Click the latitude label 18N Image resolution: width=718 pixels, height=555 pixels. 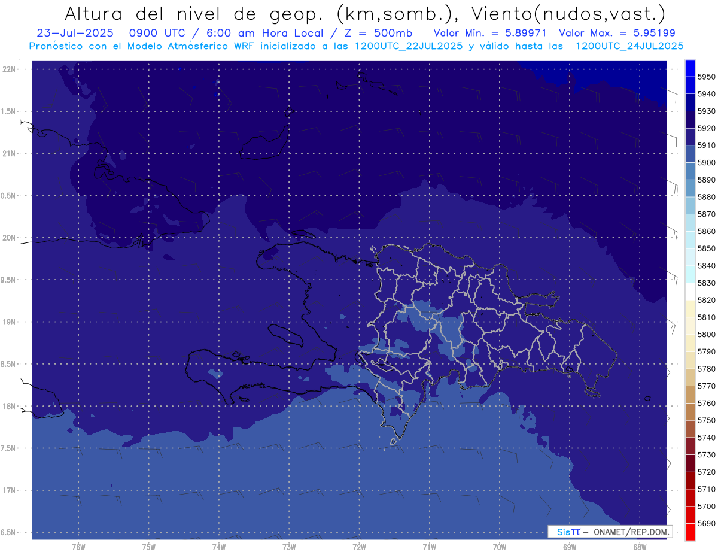[x=10, y=407]
